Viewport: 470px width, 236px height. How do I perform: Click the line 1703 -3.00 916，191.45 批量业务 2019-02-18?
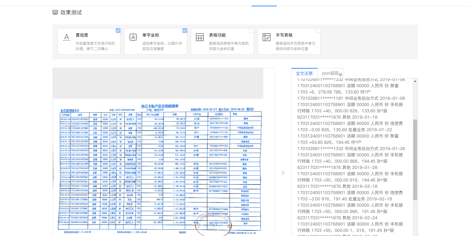(x=345, y=199)
